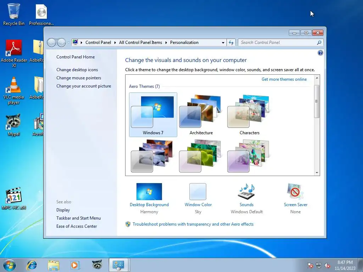Click the theme list scroll down arrow

(x=317, y=173)
